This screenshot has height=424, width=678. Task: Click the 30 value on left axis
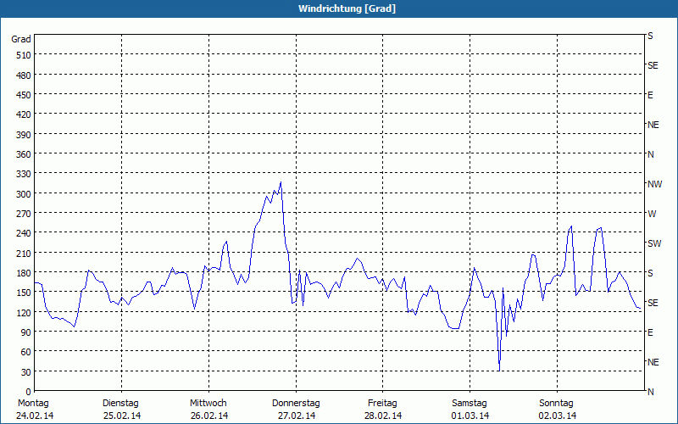pos(26,372)
